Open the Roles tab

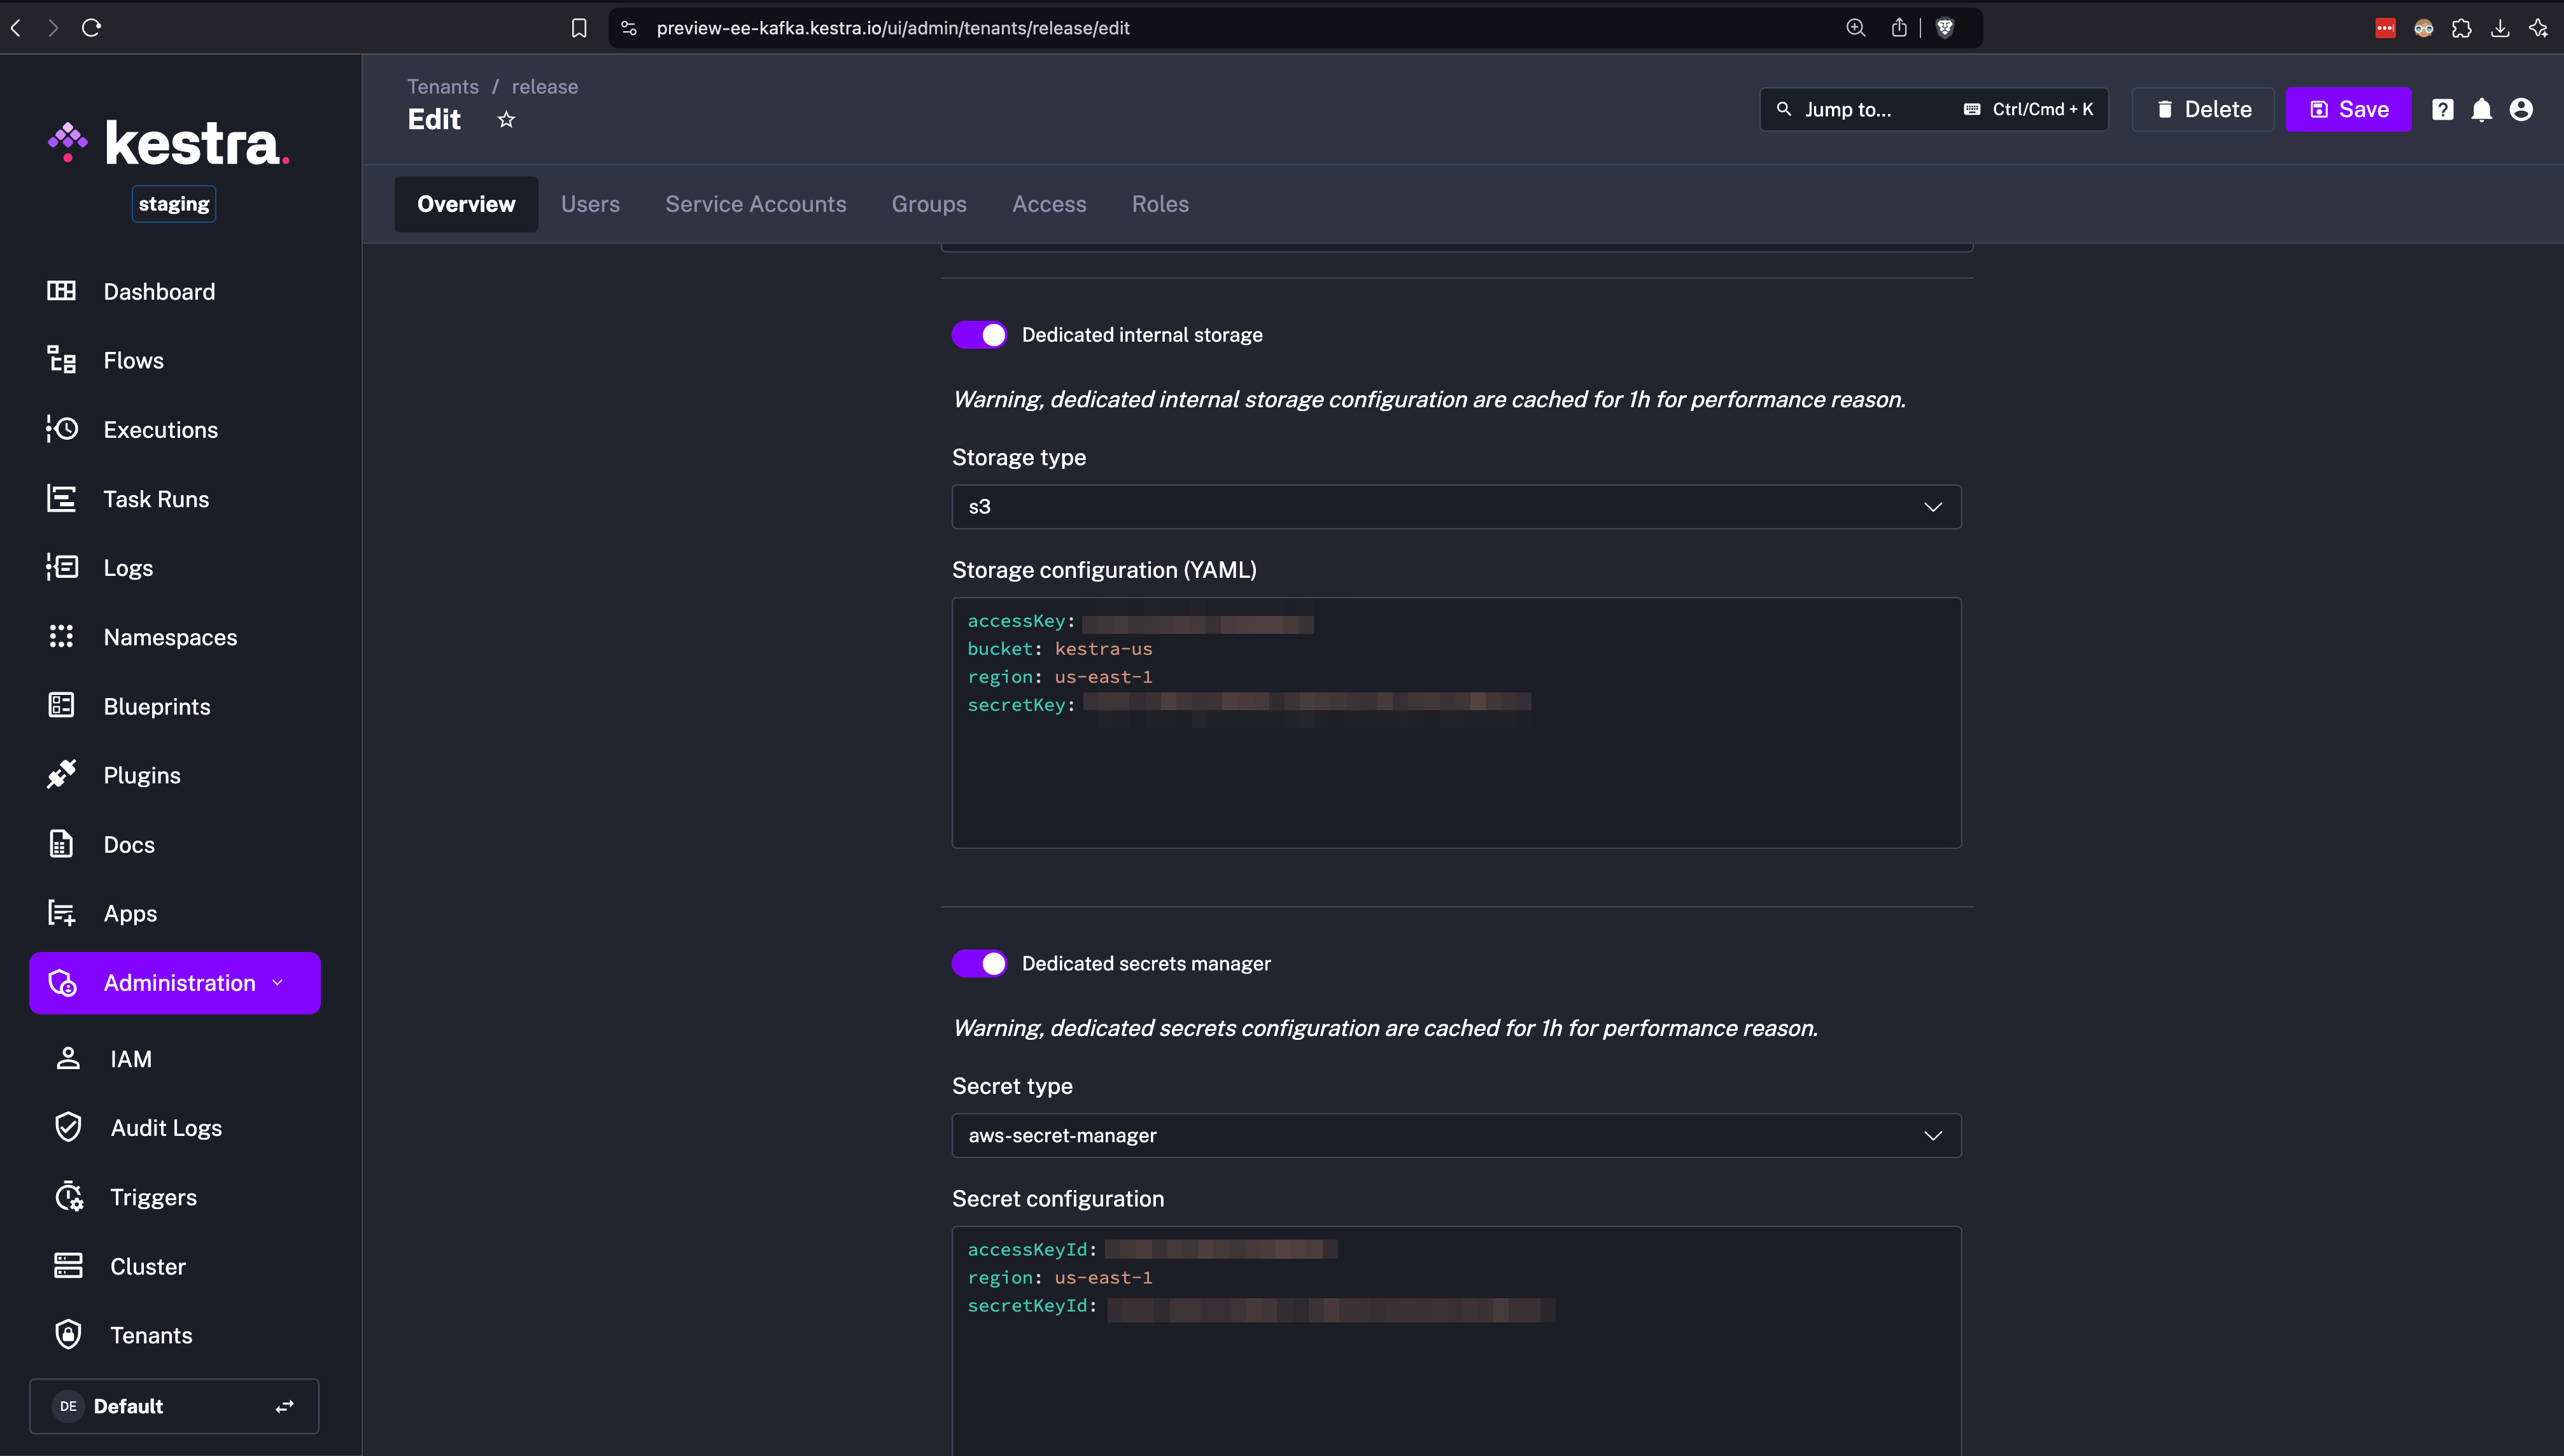[1160, 204]
